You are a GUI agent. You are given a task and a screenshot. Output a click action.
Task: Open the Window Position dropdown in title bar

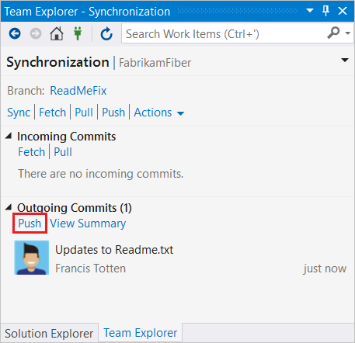coord(310,11)
